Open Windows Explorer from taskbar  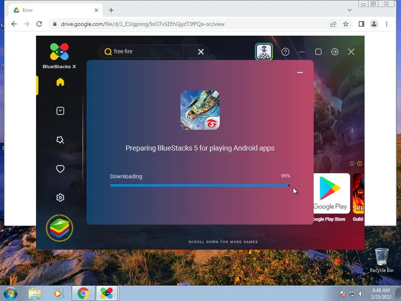pyautogui.click(x=35, y=293)
